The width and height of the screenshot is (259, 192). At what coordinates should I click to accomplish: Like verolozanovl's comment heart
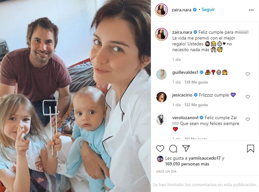tap(248, 119)
